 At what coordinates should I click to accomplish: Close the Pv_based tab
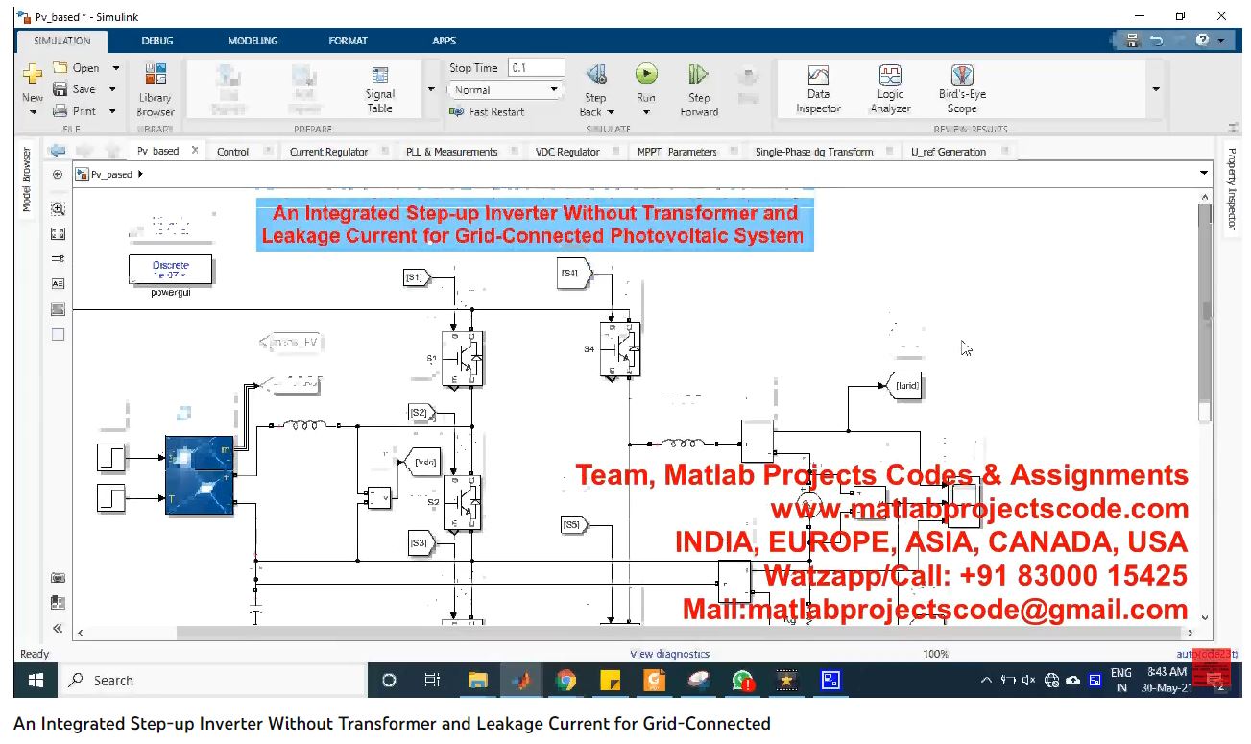pos(195,150)
